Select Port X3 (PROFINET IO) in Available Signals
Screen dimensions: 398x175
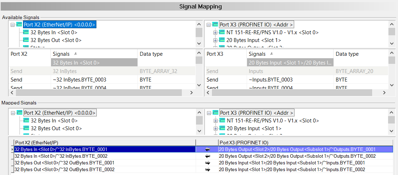click(256, 24)
